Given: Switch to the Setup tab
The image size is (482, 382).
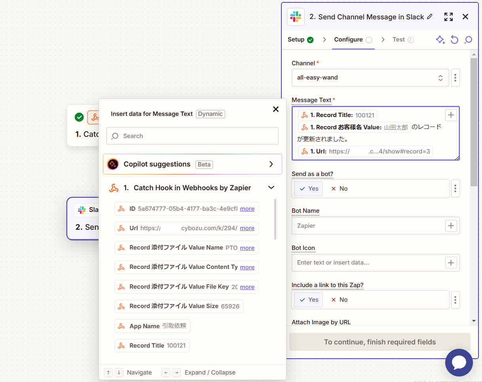Looking at the screenshot, I should (x=300, y=40).
